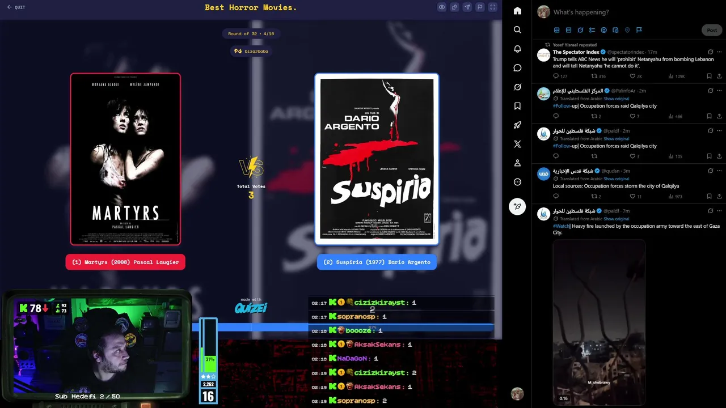Open more options on @paldf 7m post
The width and height of the screenshot is (726, 408).
point(719,211)
